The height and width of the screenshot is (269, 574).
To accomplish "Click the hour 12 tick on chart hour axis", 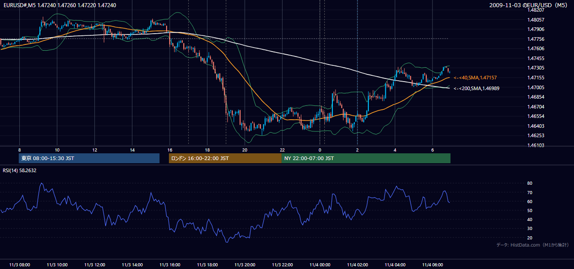I will (94, 150).
